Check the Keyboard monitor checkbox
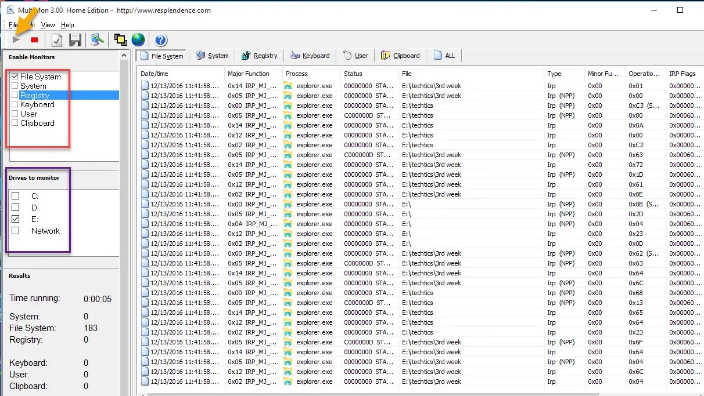The image size is (704, 396). tap(15, 104)
